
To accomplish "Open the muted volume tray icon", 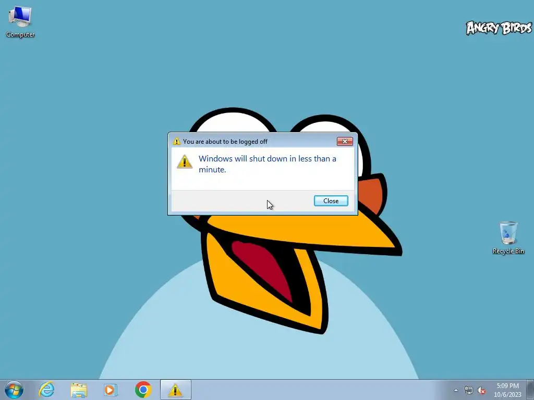I will 481,391.
